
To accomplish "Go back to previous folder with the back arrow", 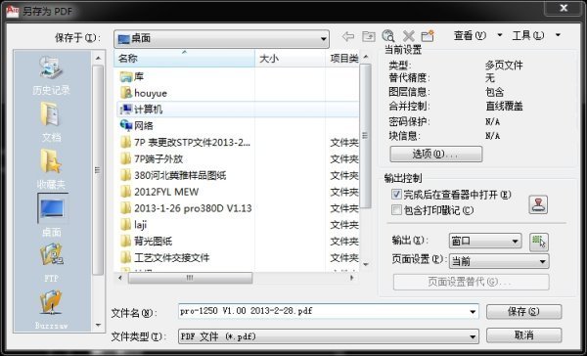I will [348, 36].
